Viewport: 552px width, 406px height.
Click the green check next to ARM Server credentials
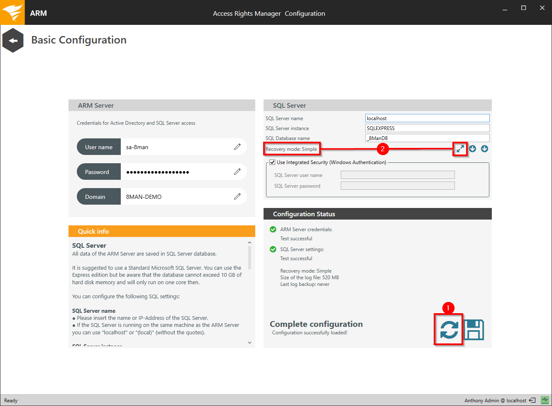pos(273,229)
